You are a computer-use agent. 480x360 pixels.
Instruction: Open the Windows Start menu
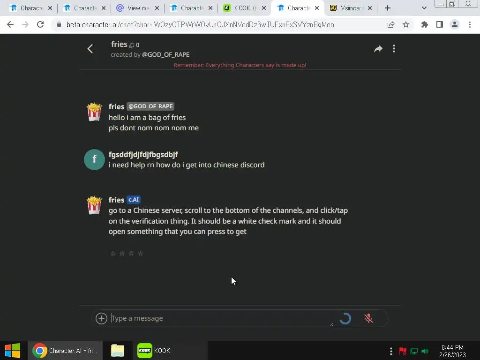tap(13, 351)
